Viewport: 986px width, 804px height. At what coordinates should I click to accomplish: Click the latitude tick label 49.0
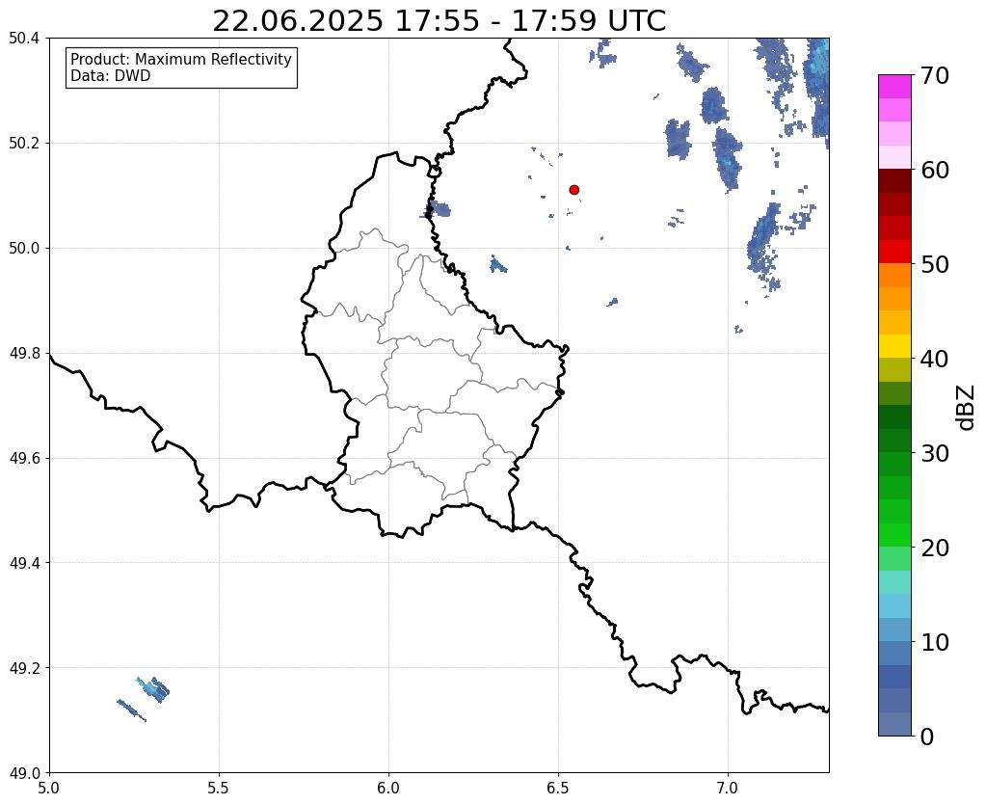point(24,773)
